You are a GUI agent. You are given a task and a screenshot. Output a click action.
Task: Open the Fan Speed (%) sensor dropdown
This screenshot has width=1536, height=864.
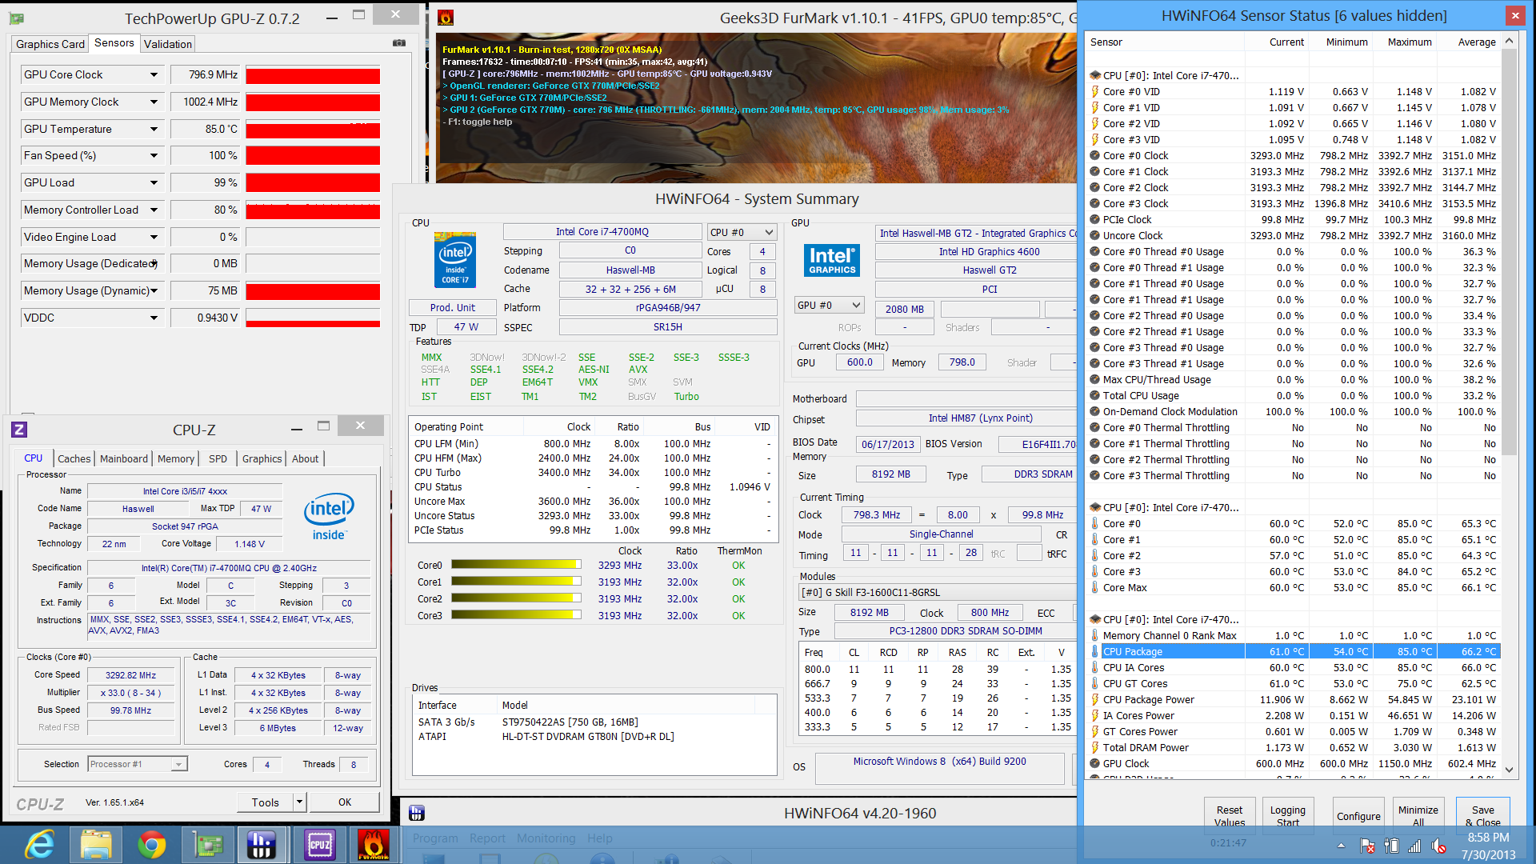tap(154, 155)
